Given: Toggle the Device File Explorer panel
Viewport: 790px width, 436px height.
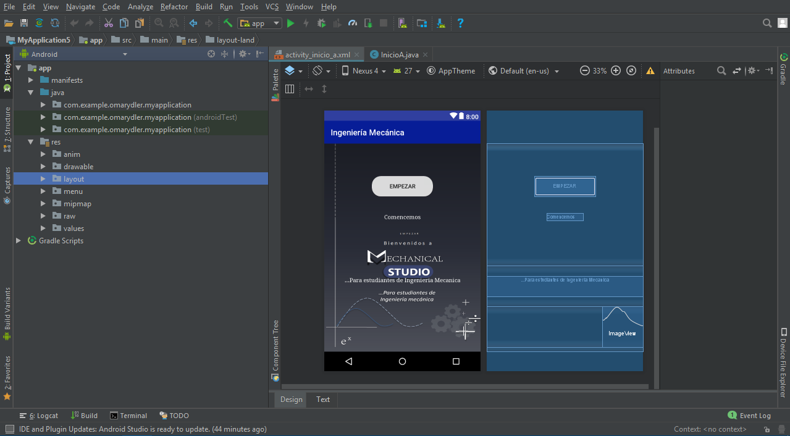Looking at the screenshot, I should (783, 363).
